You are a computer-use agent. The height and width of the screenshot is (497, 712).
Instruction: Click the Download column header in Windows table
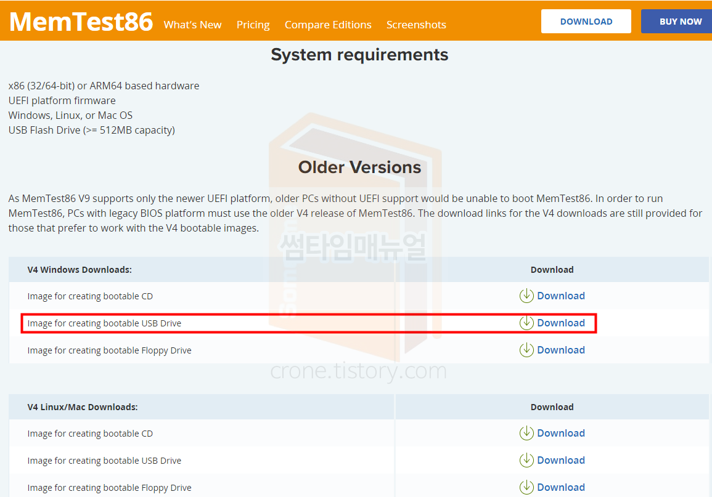tap(552, 270)
